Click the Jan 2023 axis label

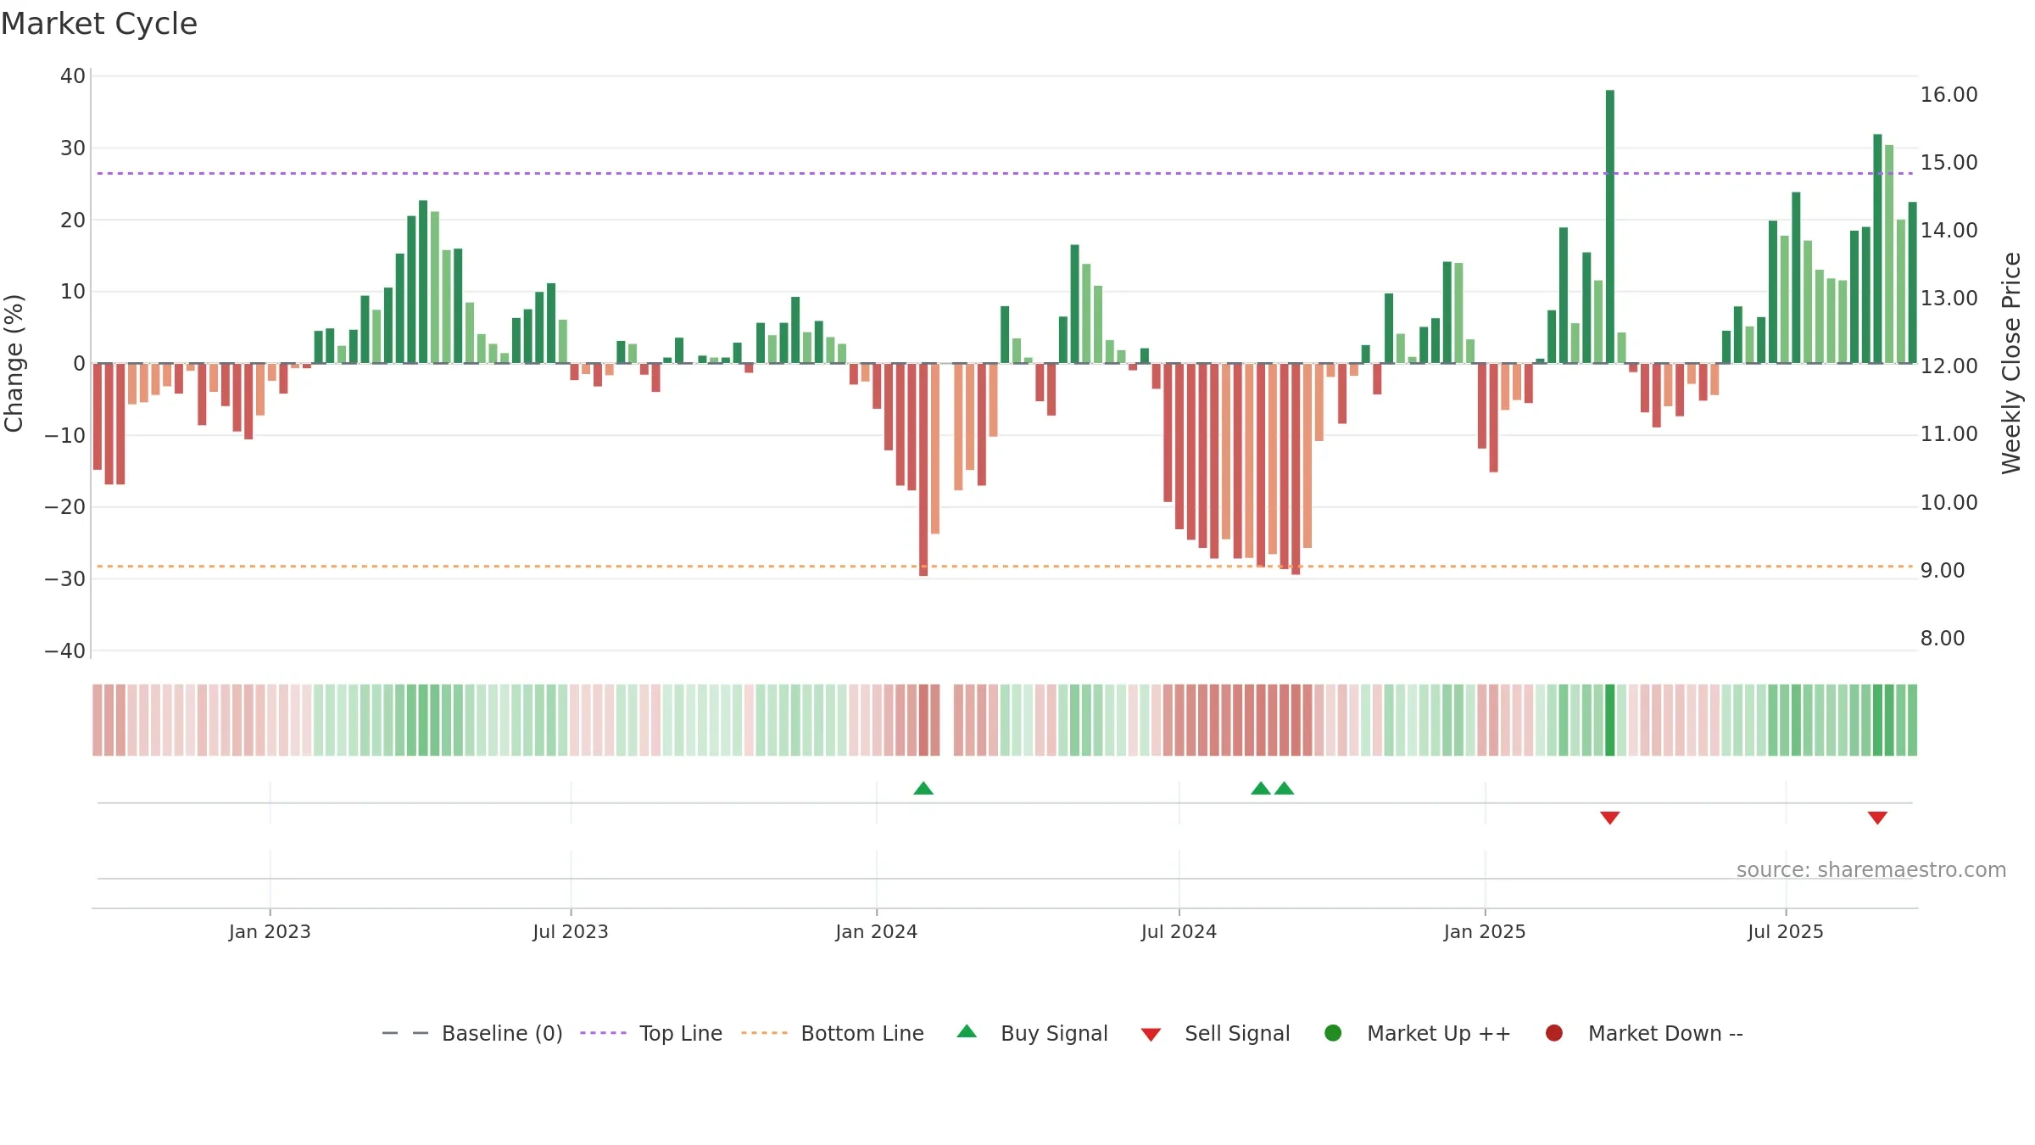tap(270, 932)
